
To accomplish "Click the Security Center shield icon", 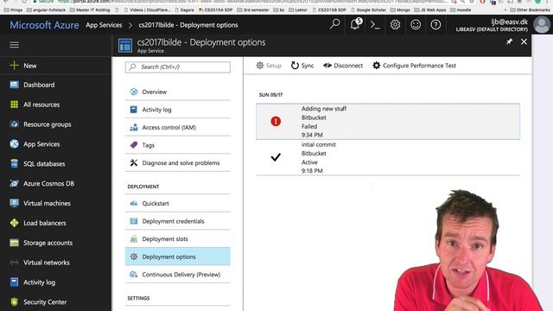I will [14, 301].
